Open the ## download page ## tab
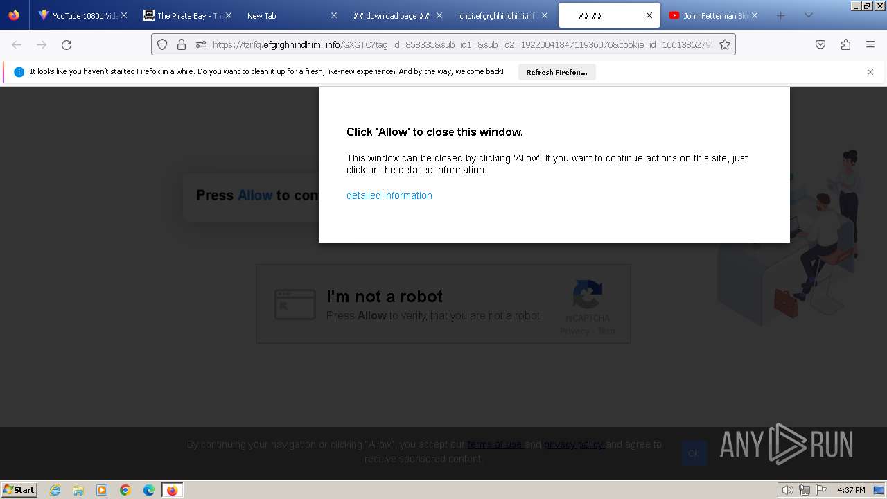This screenshot has width=887, height=499. click(x=391, y=15)
